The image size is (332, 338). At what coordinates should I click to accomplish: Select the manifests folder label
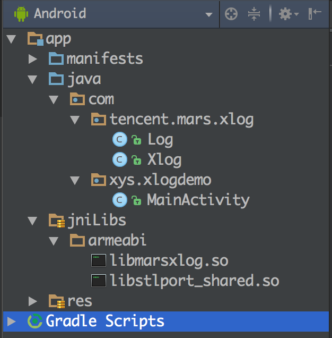105,58
